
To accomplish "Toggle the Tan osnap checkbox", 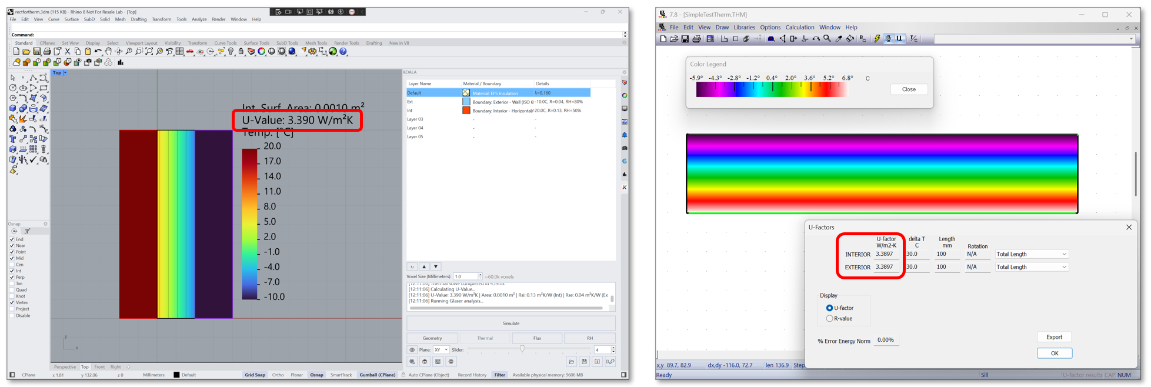I will [12, 283].
